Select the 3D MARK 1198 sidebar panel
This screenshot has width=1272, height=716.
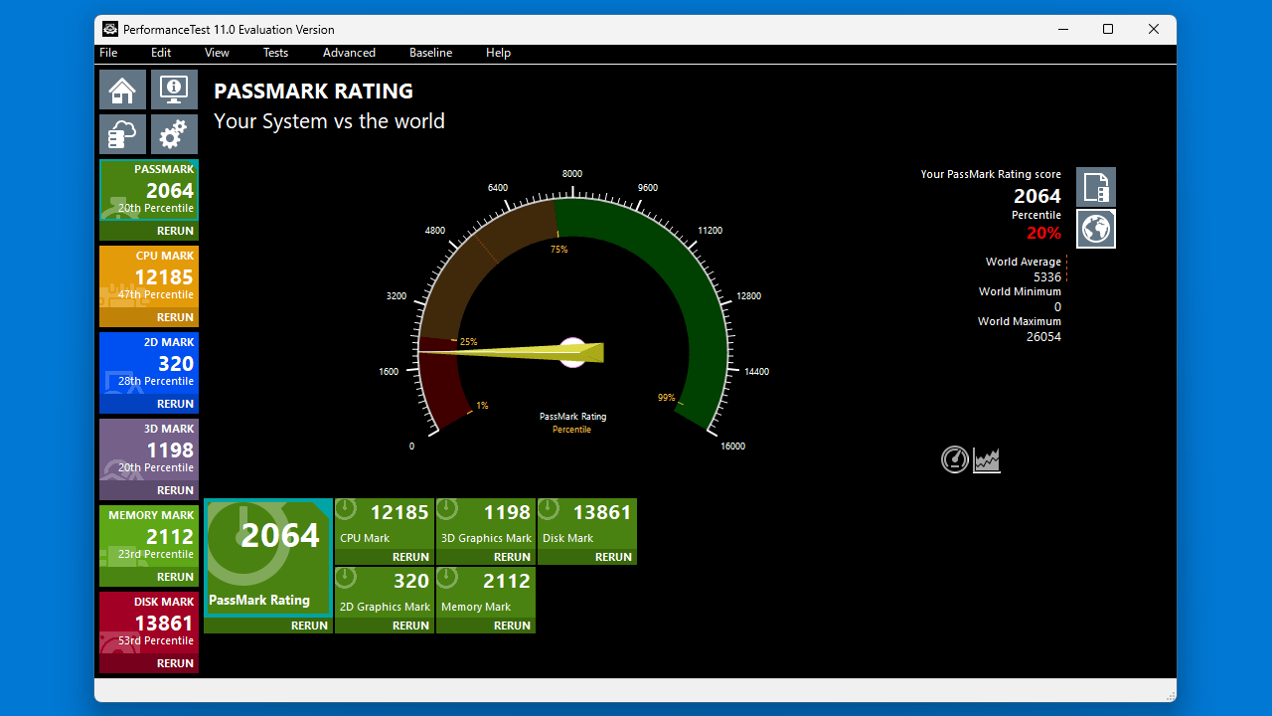(x=149, y=449)
